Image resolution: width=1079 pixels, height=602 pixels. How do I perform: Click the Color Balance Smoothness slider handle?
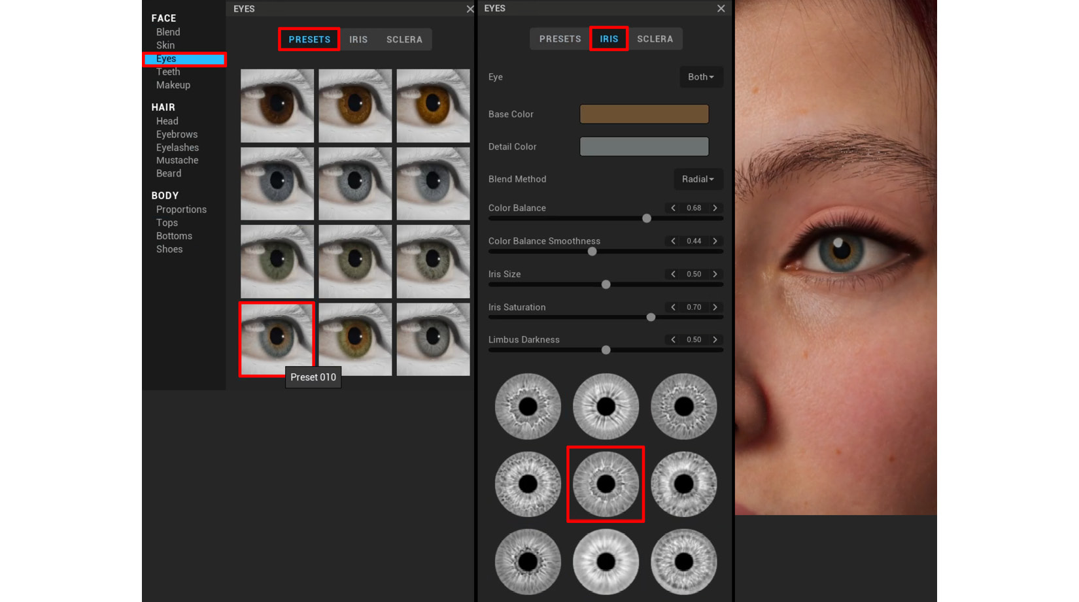point(592,251)
